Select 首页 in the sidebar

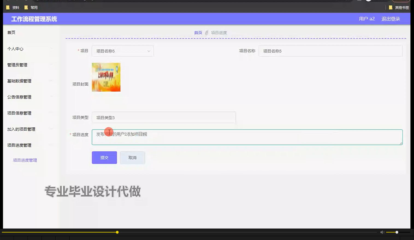coord(11,32)
